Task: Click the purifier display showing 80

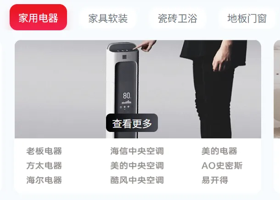Action: tap(126, 101)
